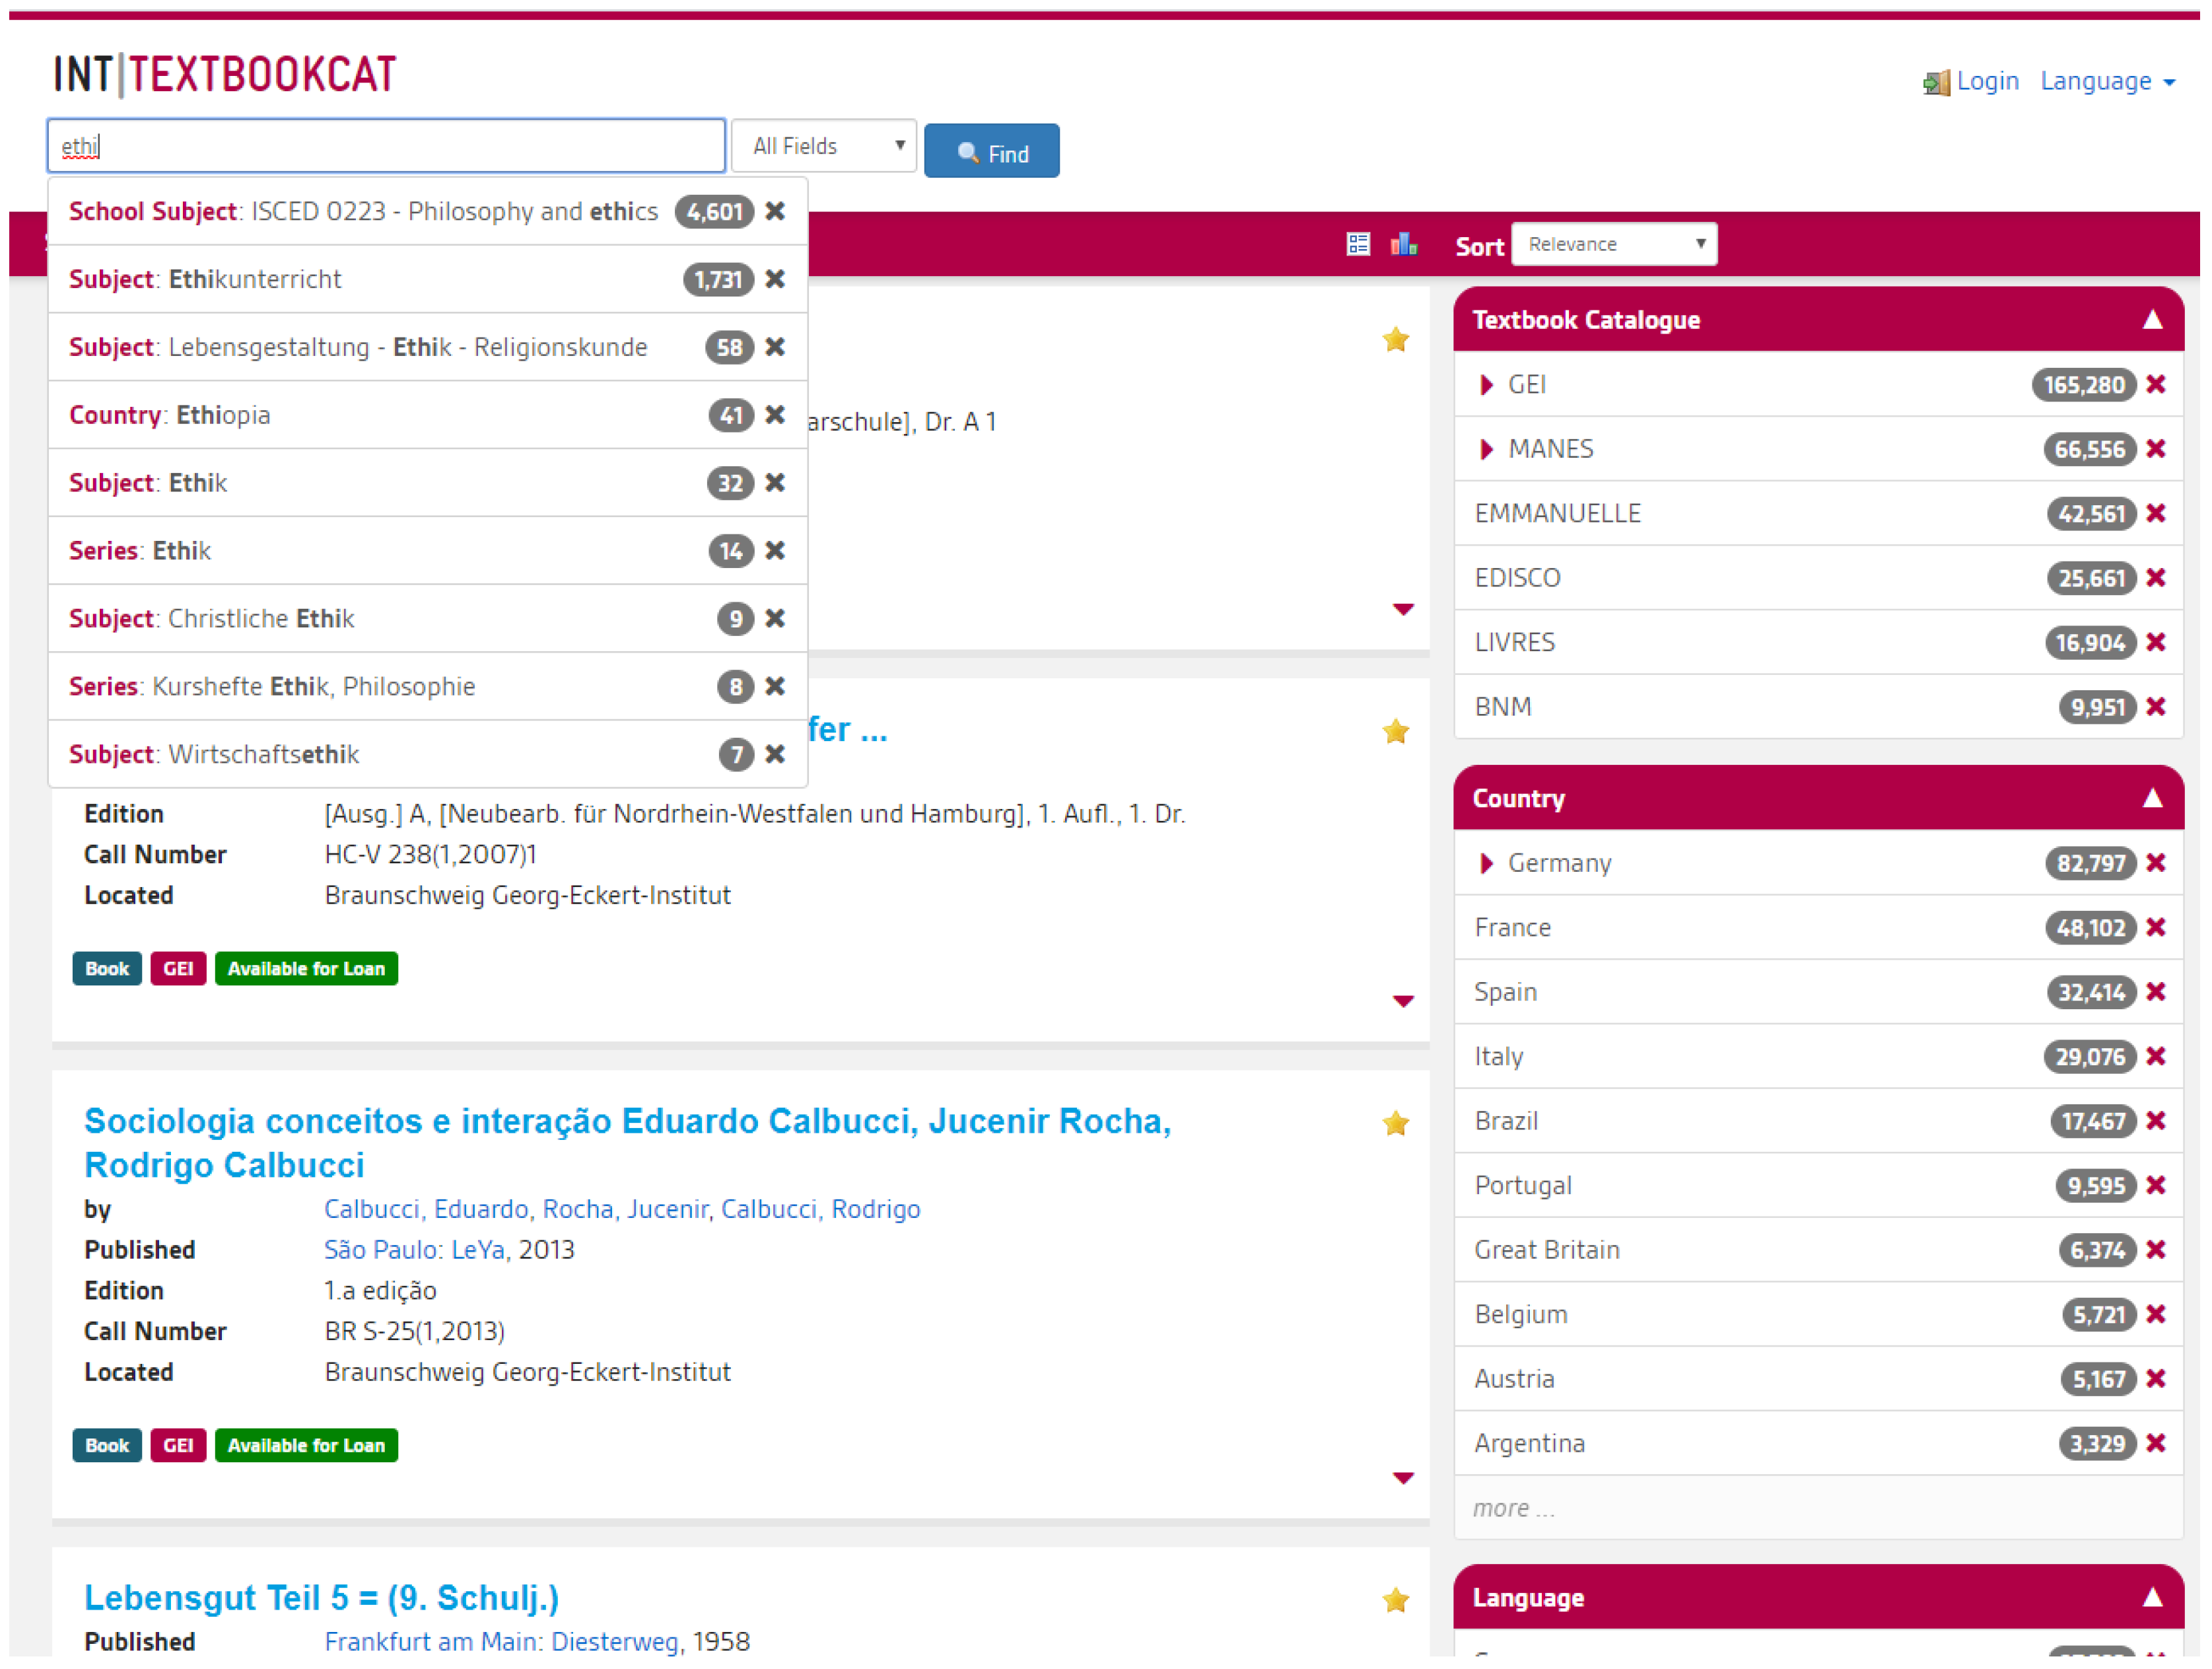The width and height of the screenshot is (2212, 1669).
Task: Exclude GEI catalogue with red X
Action: coord(2155,385)
